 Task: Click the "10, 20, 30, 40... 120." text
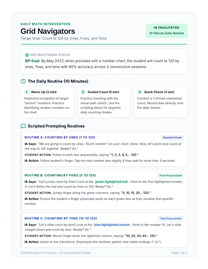point(141,236)
